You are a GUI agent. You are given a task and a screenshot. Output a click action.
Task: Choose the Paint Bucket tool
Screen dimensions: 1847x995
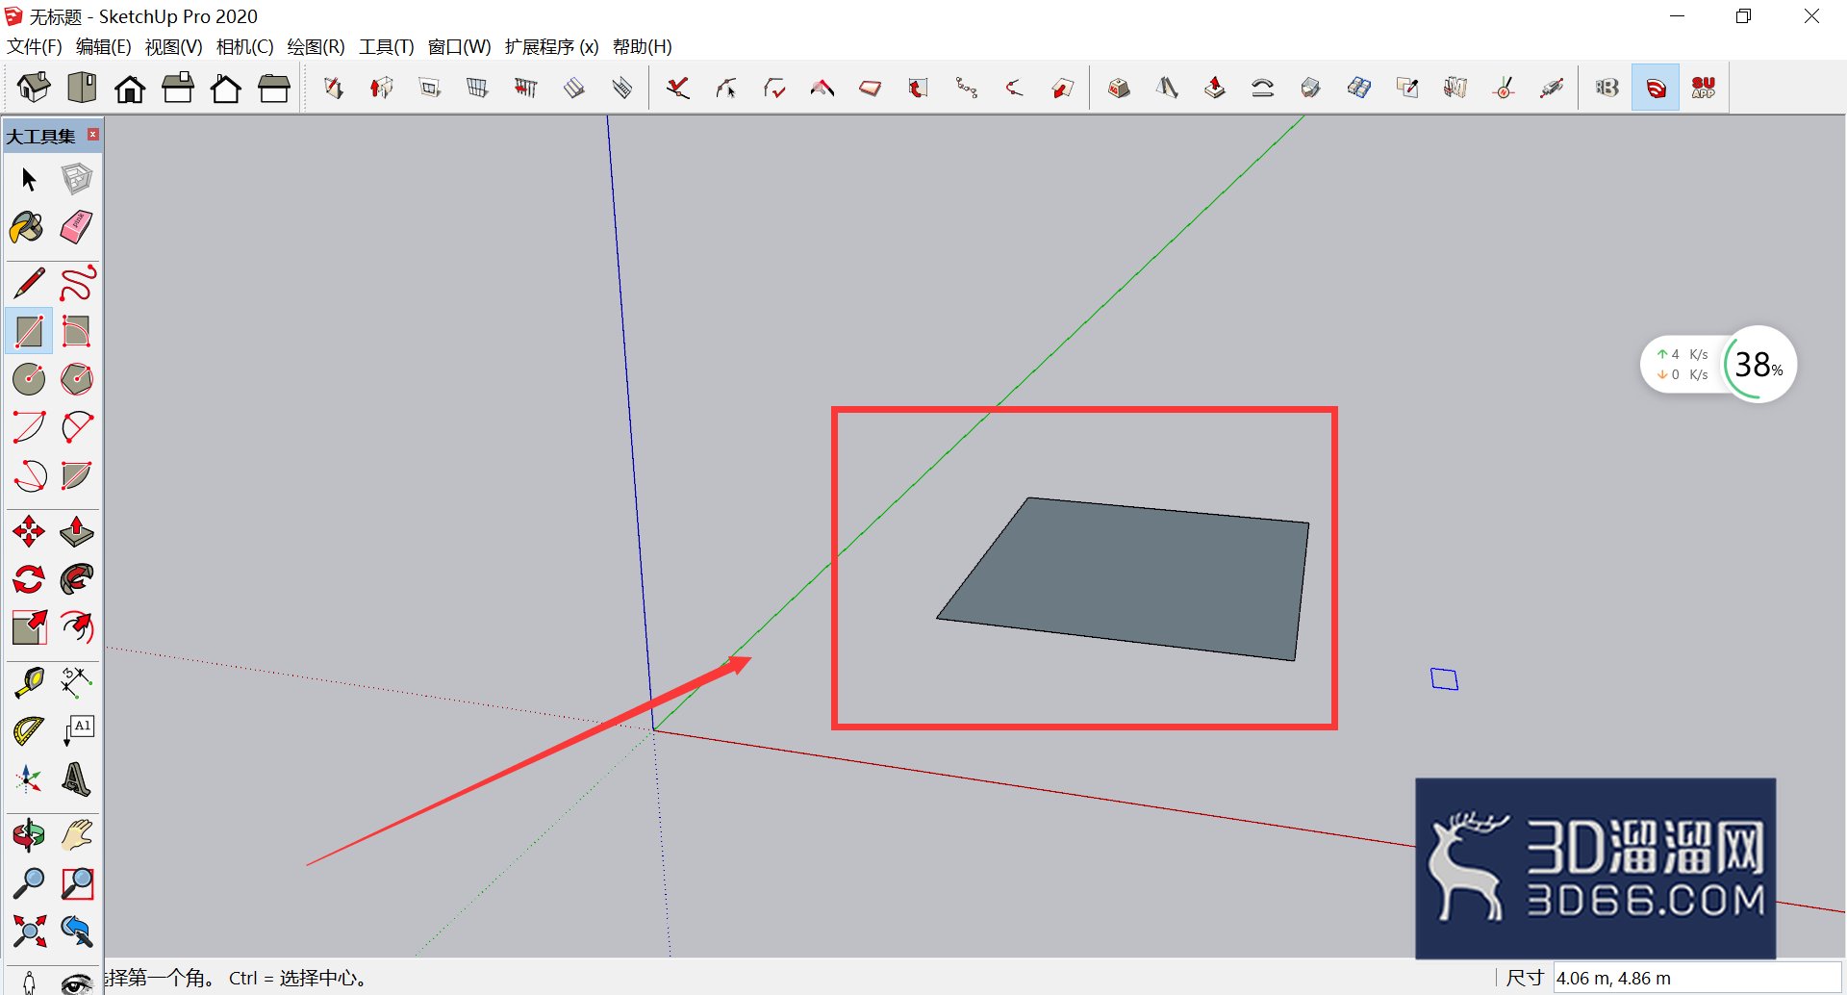[29, 228]
